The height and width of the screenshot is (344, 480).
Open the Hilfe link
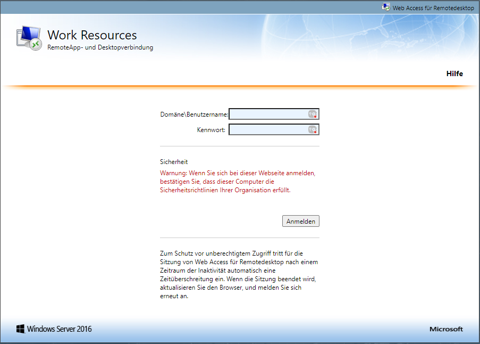(454, 73)
